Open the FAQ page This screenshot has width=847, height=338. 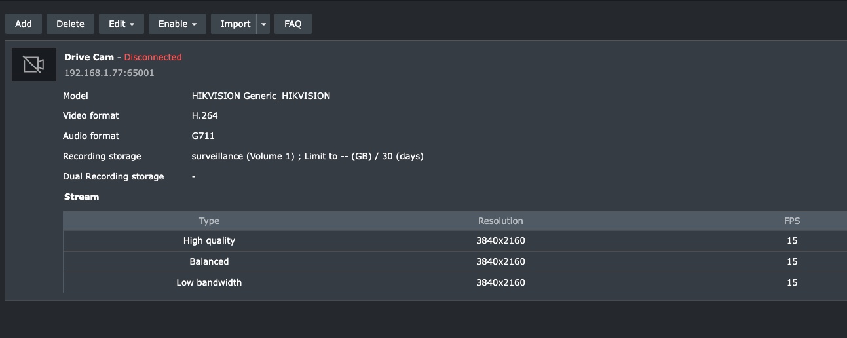point(293,24)
